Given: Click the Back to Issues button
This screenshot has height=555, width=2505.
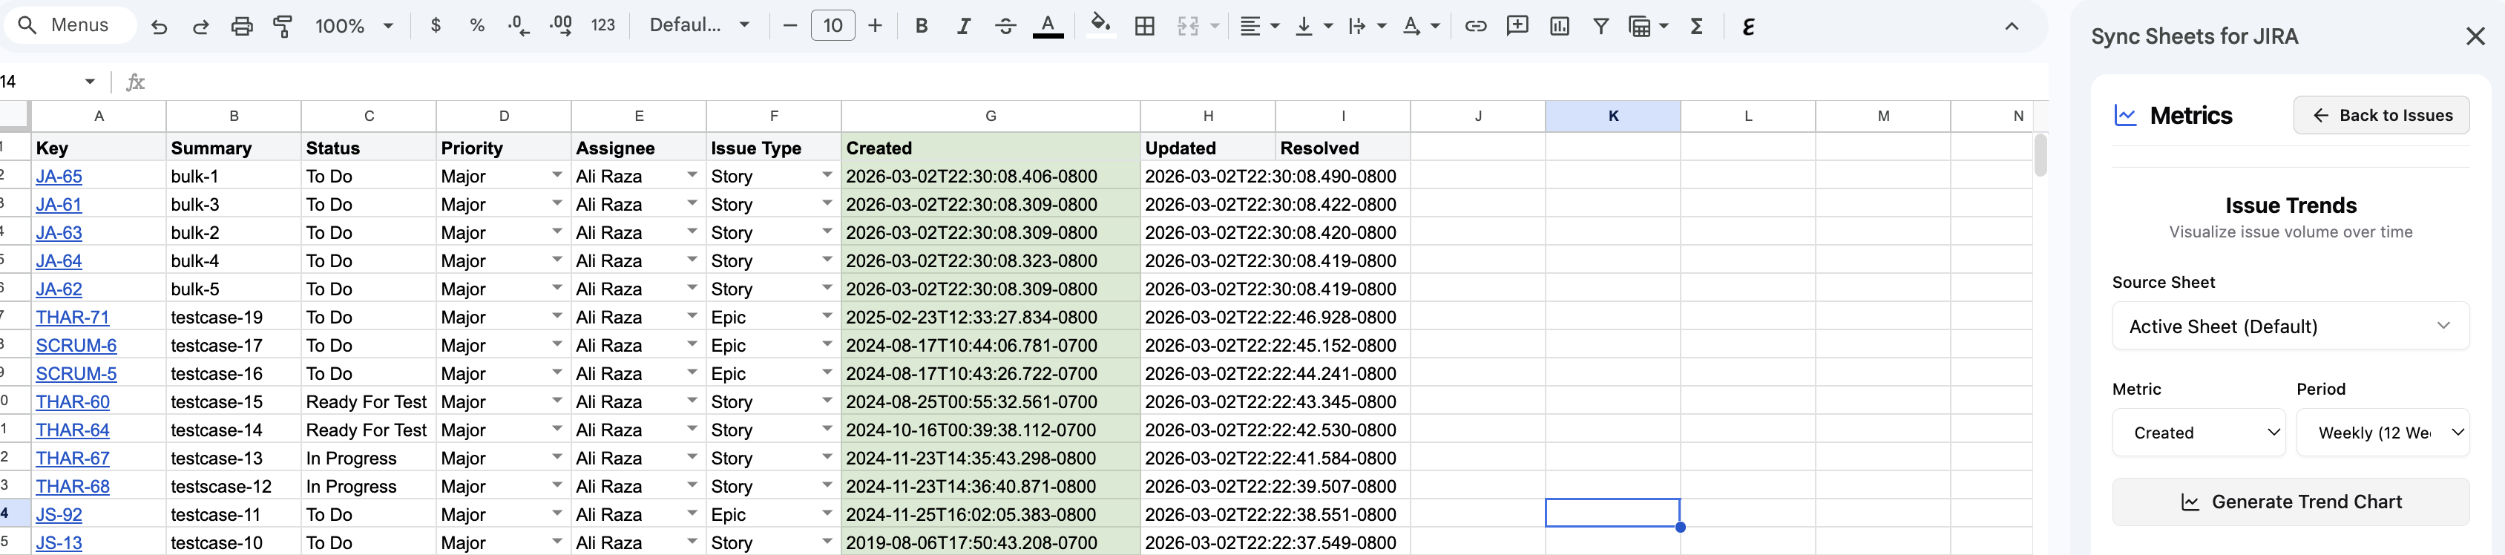Looking at the screenshot, I should 2382,115.
